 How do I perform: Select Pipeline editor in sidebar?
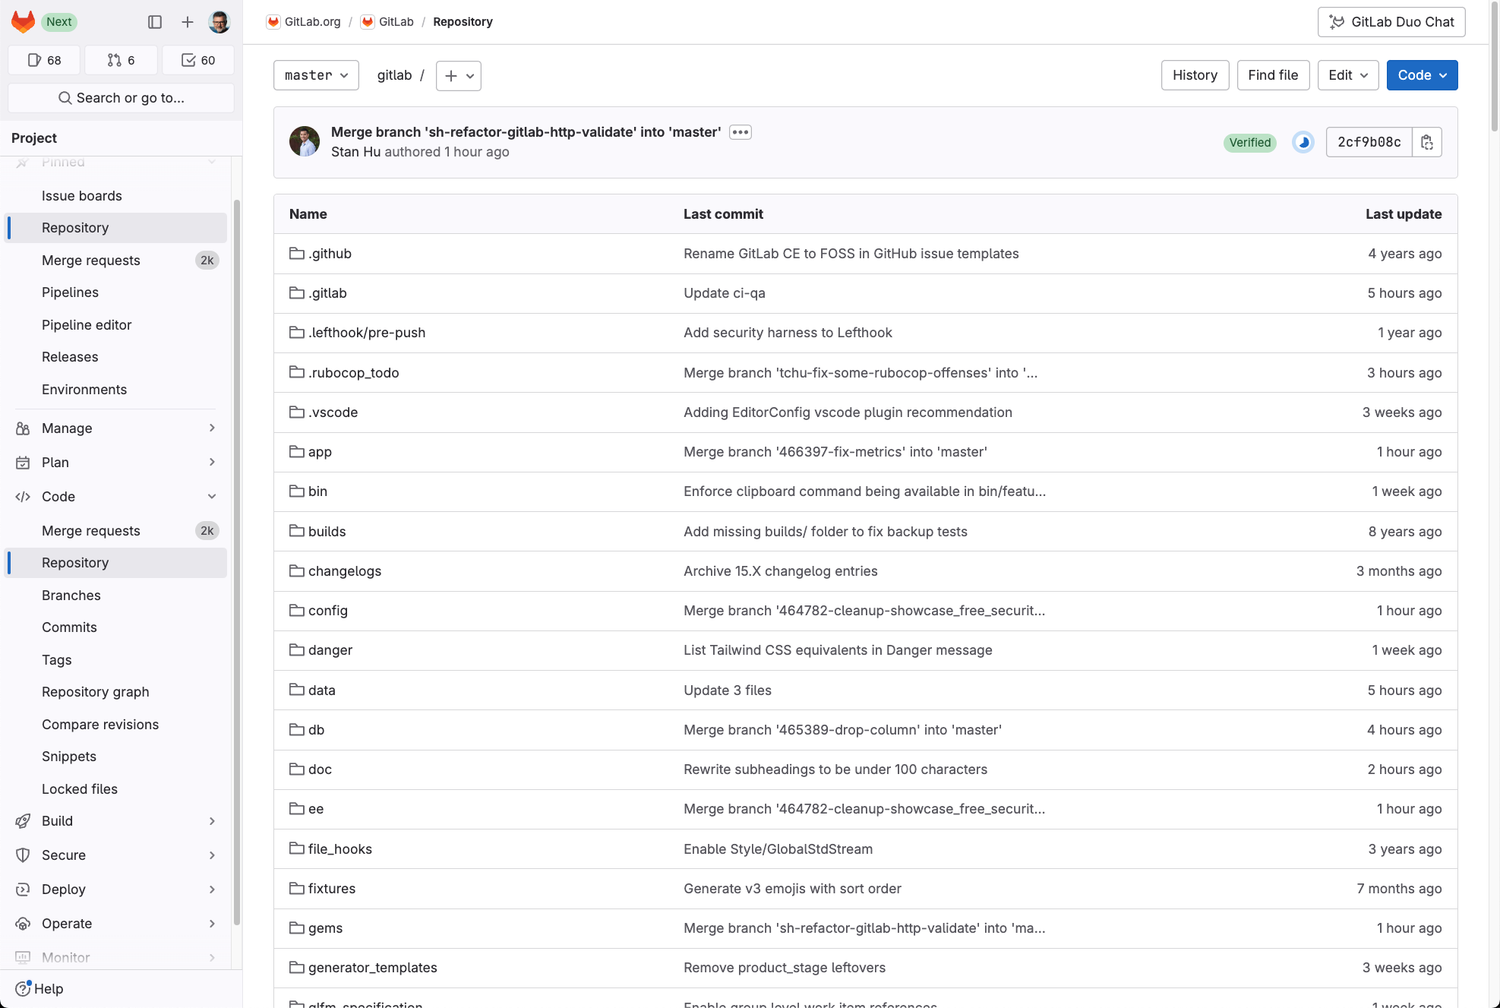point(87,324)
